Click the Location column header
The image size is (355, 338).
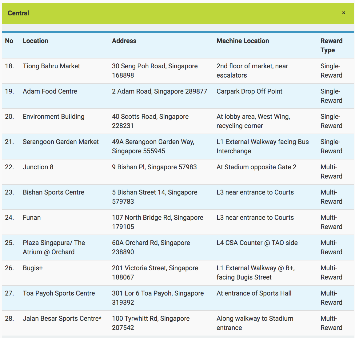click(36, 41)
